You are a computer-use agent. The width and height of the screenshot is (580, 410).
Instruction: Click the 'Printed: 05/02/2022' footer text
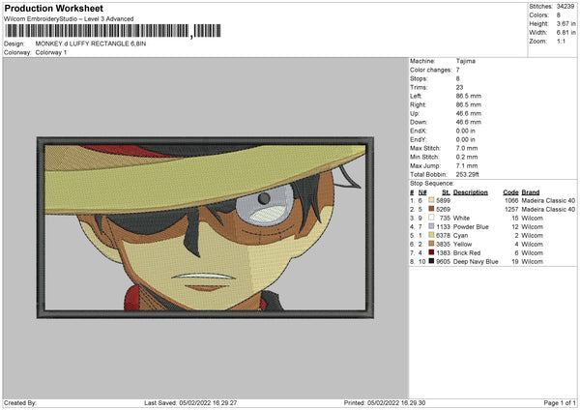385,402
